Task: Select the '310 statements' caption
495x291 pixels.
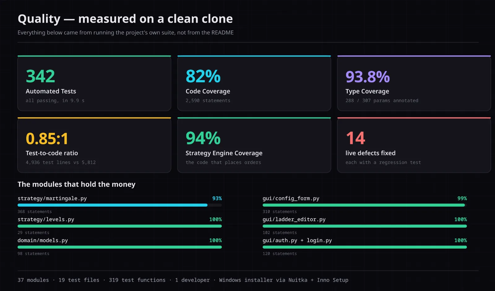Action: 280,212
